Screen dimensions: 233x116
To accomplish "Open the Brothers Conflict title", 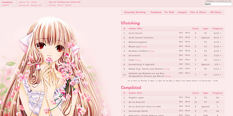I will coord(138,51).
